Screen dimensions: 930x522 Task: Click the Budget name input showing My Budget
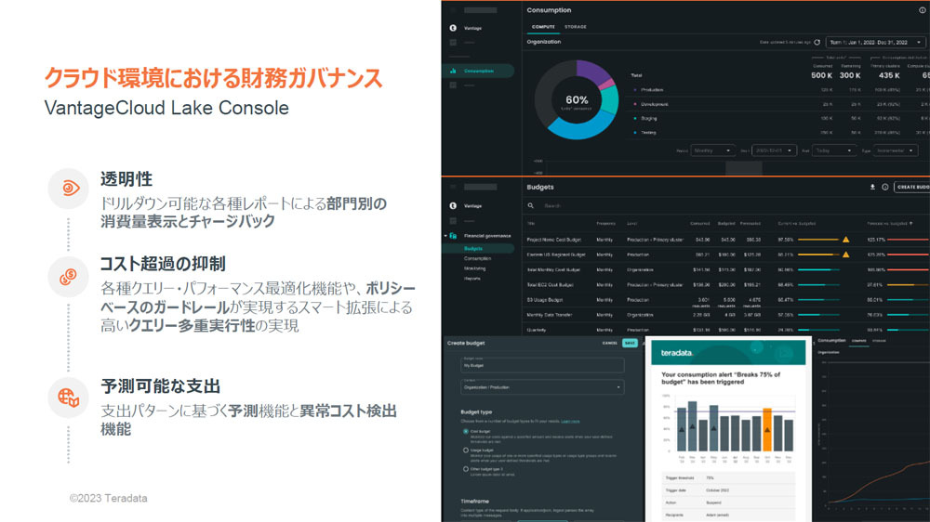(542, 365)
